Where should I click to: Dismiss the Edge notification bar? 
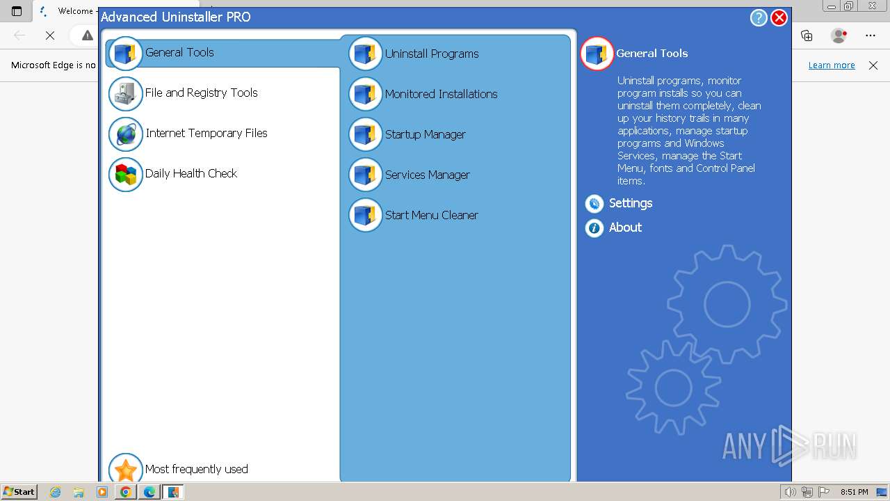tap(873, 65)
